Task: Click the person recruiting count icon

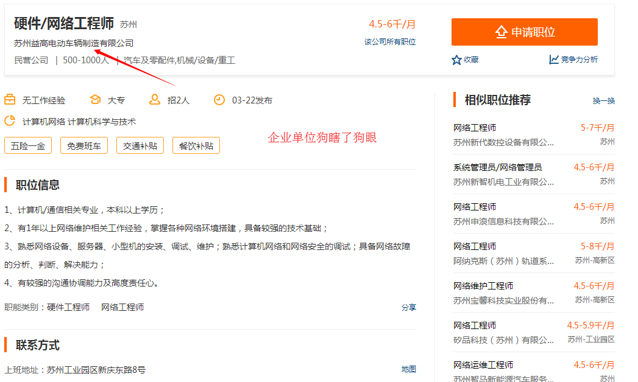Action: (x=155, y=100)
